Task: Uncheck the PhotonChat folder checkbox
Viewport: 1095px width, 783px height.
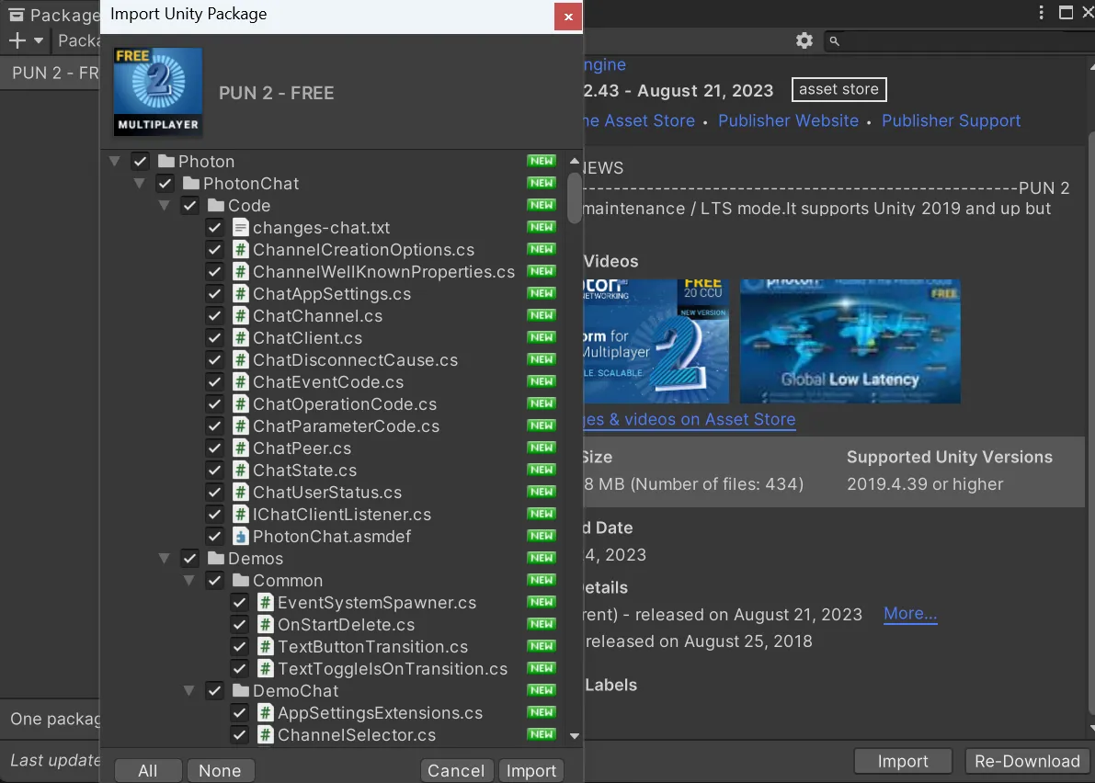Action: click(x=165, y=184)
